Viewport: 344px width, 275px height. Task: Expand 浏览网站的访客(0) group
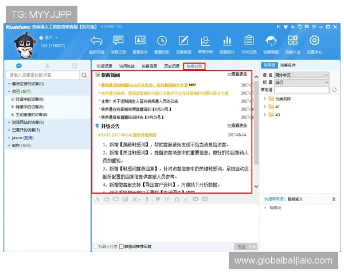tap(9, 123)
